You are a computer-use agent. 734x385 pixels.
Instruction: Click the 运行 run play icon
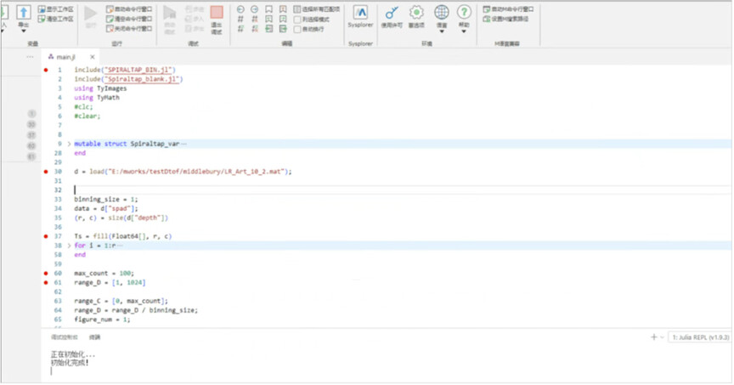[91, 14]
